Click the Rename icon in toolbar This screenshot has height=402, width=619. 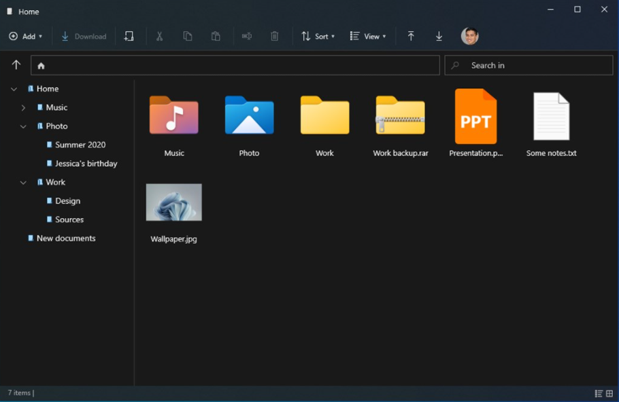click(247, 36)
